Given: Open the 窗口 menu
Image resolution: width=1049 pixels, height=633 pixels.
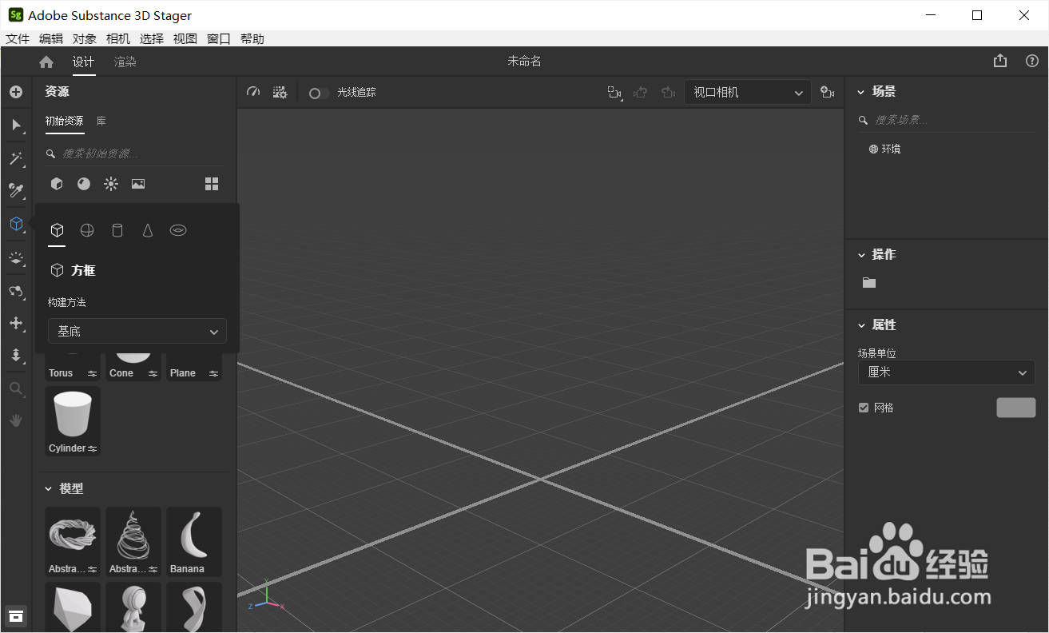Looking at the screenshot, I should click(x=219, y=38).
